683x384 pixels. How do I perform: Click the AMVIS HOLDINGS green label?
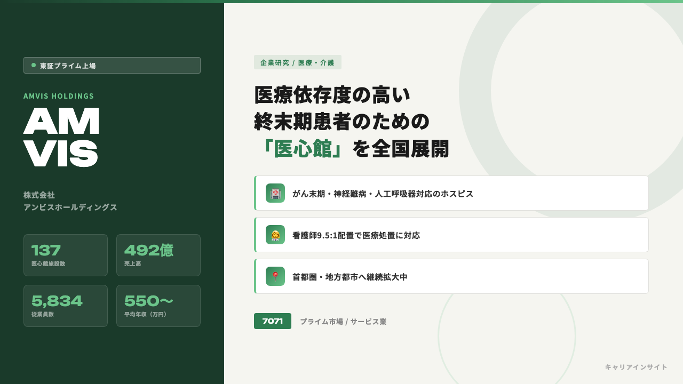pyautogui.click(x=59, y=96)
